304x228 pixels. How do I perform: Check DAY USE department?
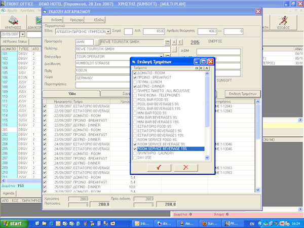(x=135, y=158)
